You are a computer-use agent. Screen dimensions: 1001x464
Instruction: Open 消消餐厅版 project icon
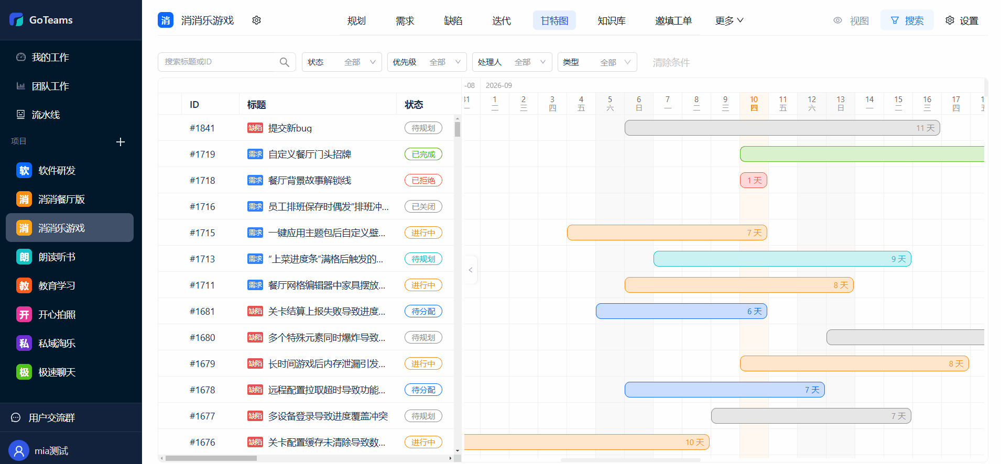tap(24, 200)
